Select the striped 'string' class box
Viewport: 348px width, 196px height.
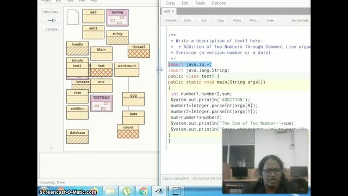click(117, 38)
